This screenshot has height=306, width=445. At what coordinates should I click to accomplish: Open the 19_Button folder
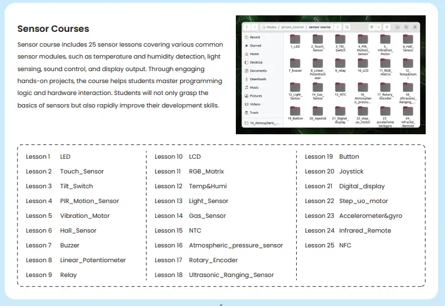pyautogui.click(x=295, y=111)
